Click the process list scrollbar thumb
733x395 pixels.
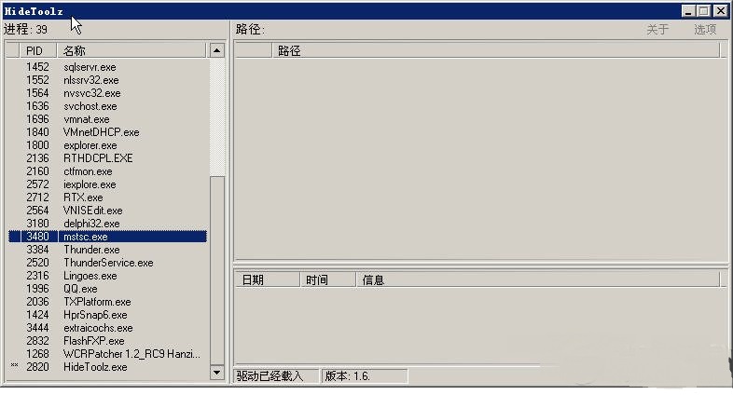(x=217, y=270)
